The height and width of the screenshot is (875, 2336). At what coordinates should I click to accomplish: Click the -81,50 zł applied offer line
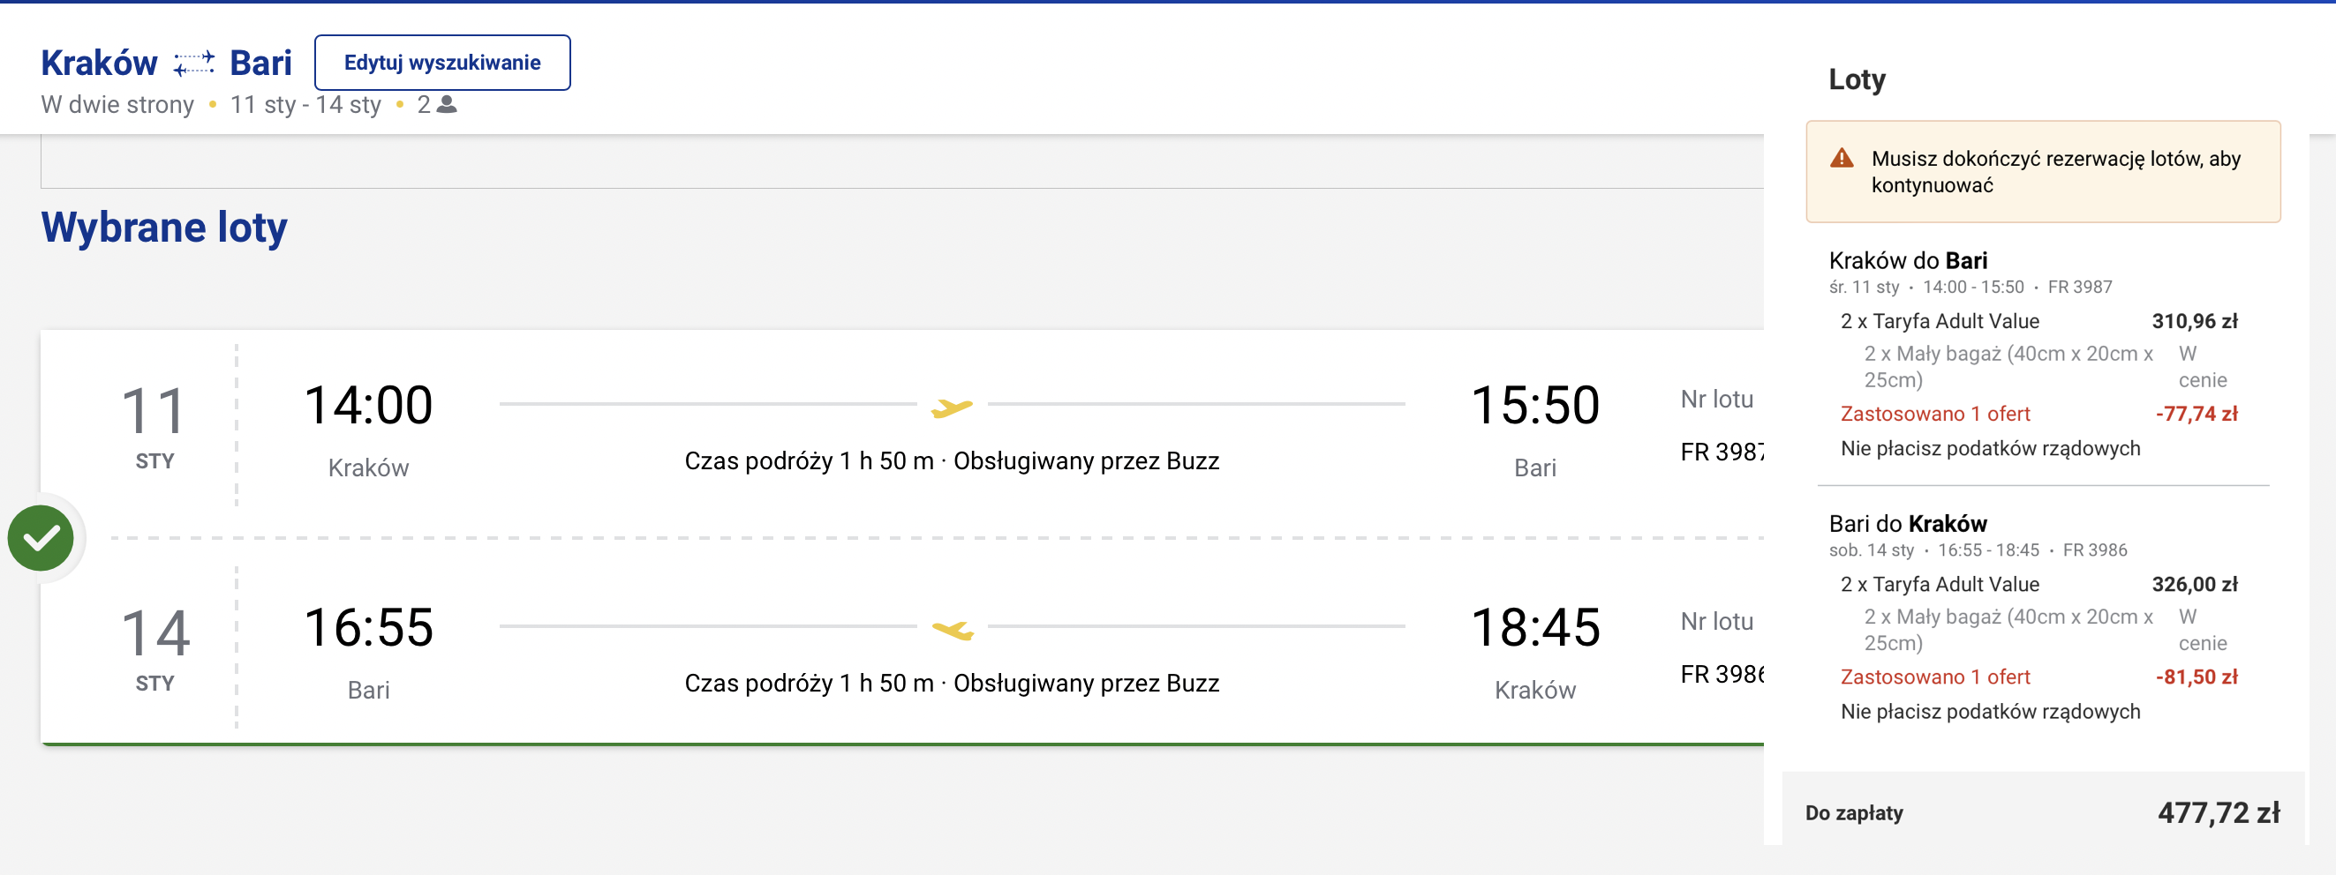click(2196, 677)
